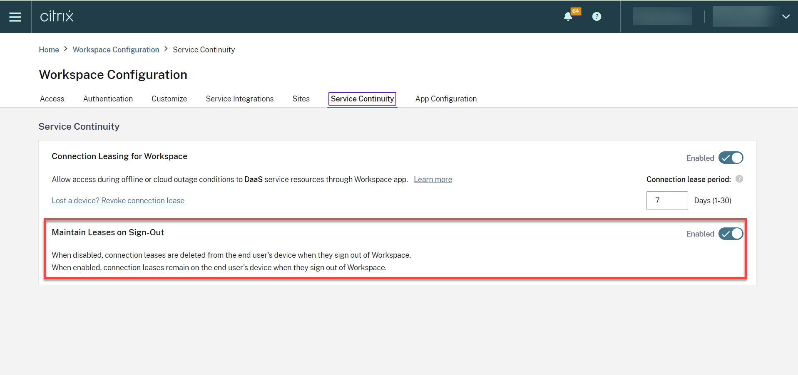This screenshot has width=798, height=375.
Task: Go to the Service Integrations tab
Action: pos(239,99)
